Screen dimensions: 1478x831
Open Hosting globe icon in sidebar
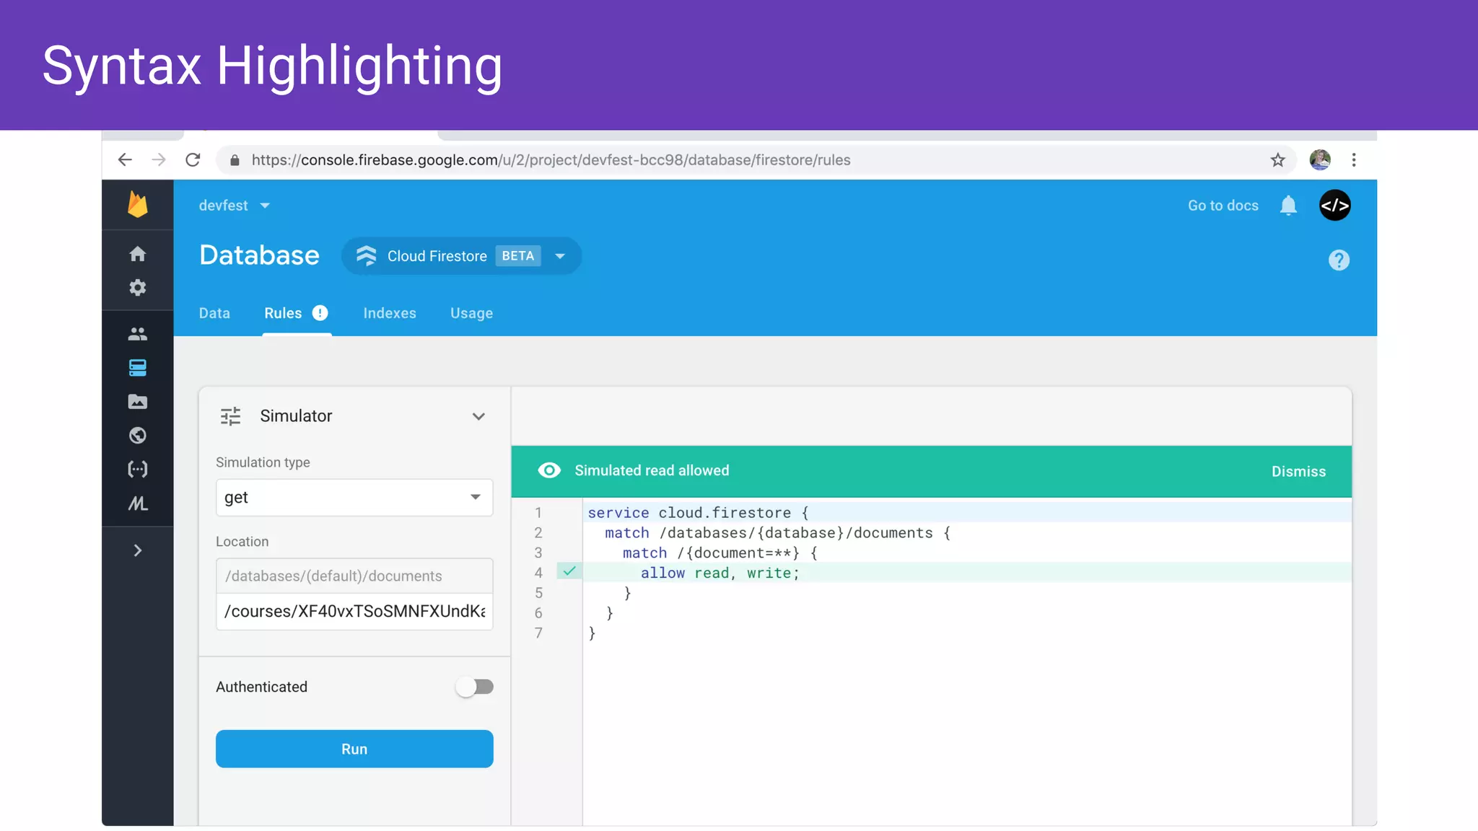click(137, 436)
